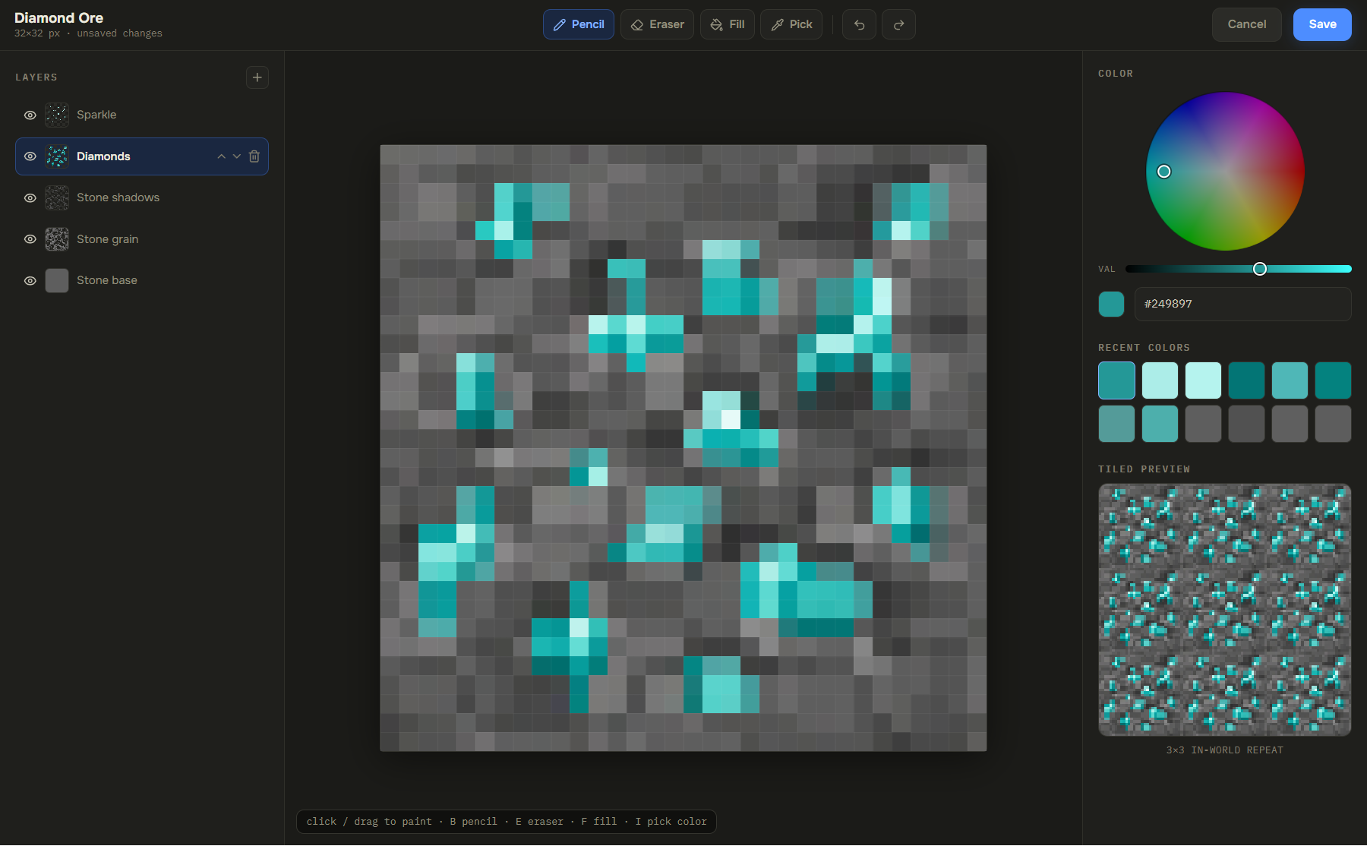This screenshot has height=846, width=1367.
Task: Click the VAL brightness slider handle
Action: coord(1260,269)
